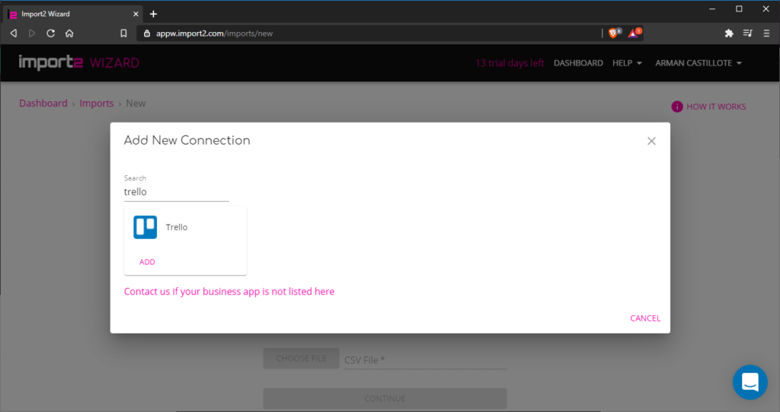Click the Trello logo icon

coord(145,227)
